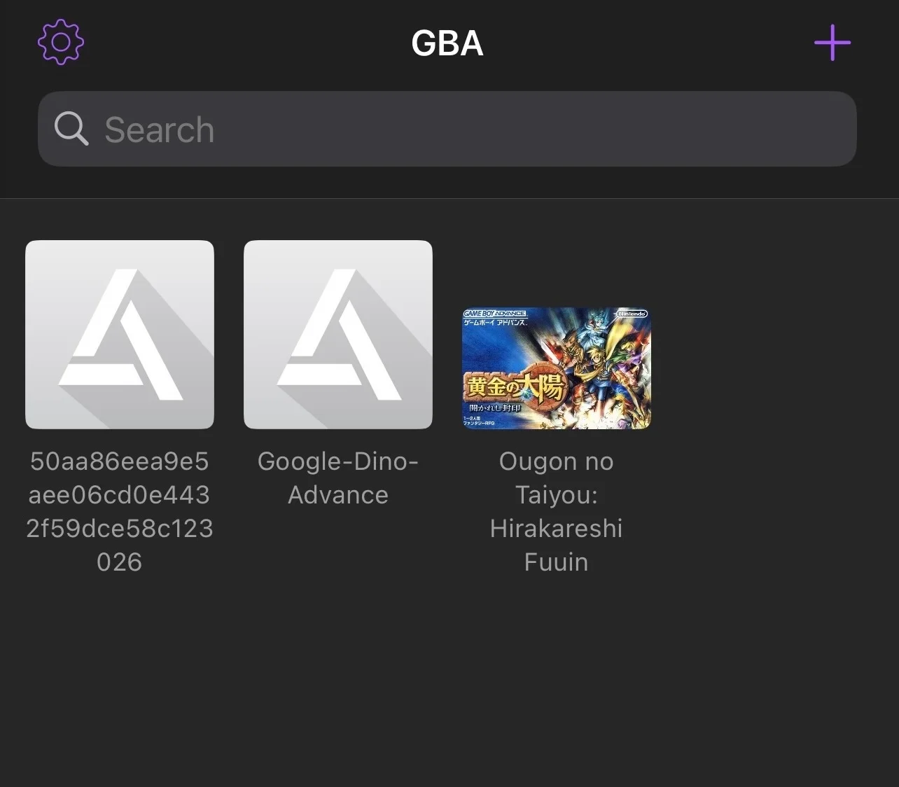The image size is (899, 787).
Task: Launch the Ougon no Taiyou game cover
Action: pos(556,368)
